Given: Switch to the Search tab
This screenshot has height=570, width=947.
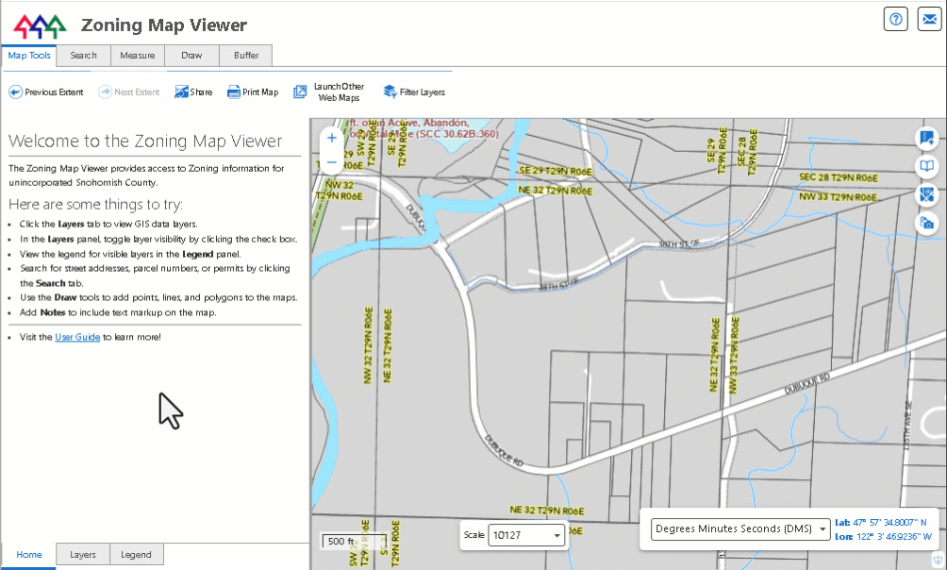Looking at the screenshot, I should pyautogui.click(x=83, y=55).
